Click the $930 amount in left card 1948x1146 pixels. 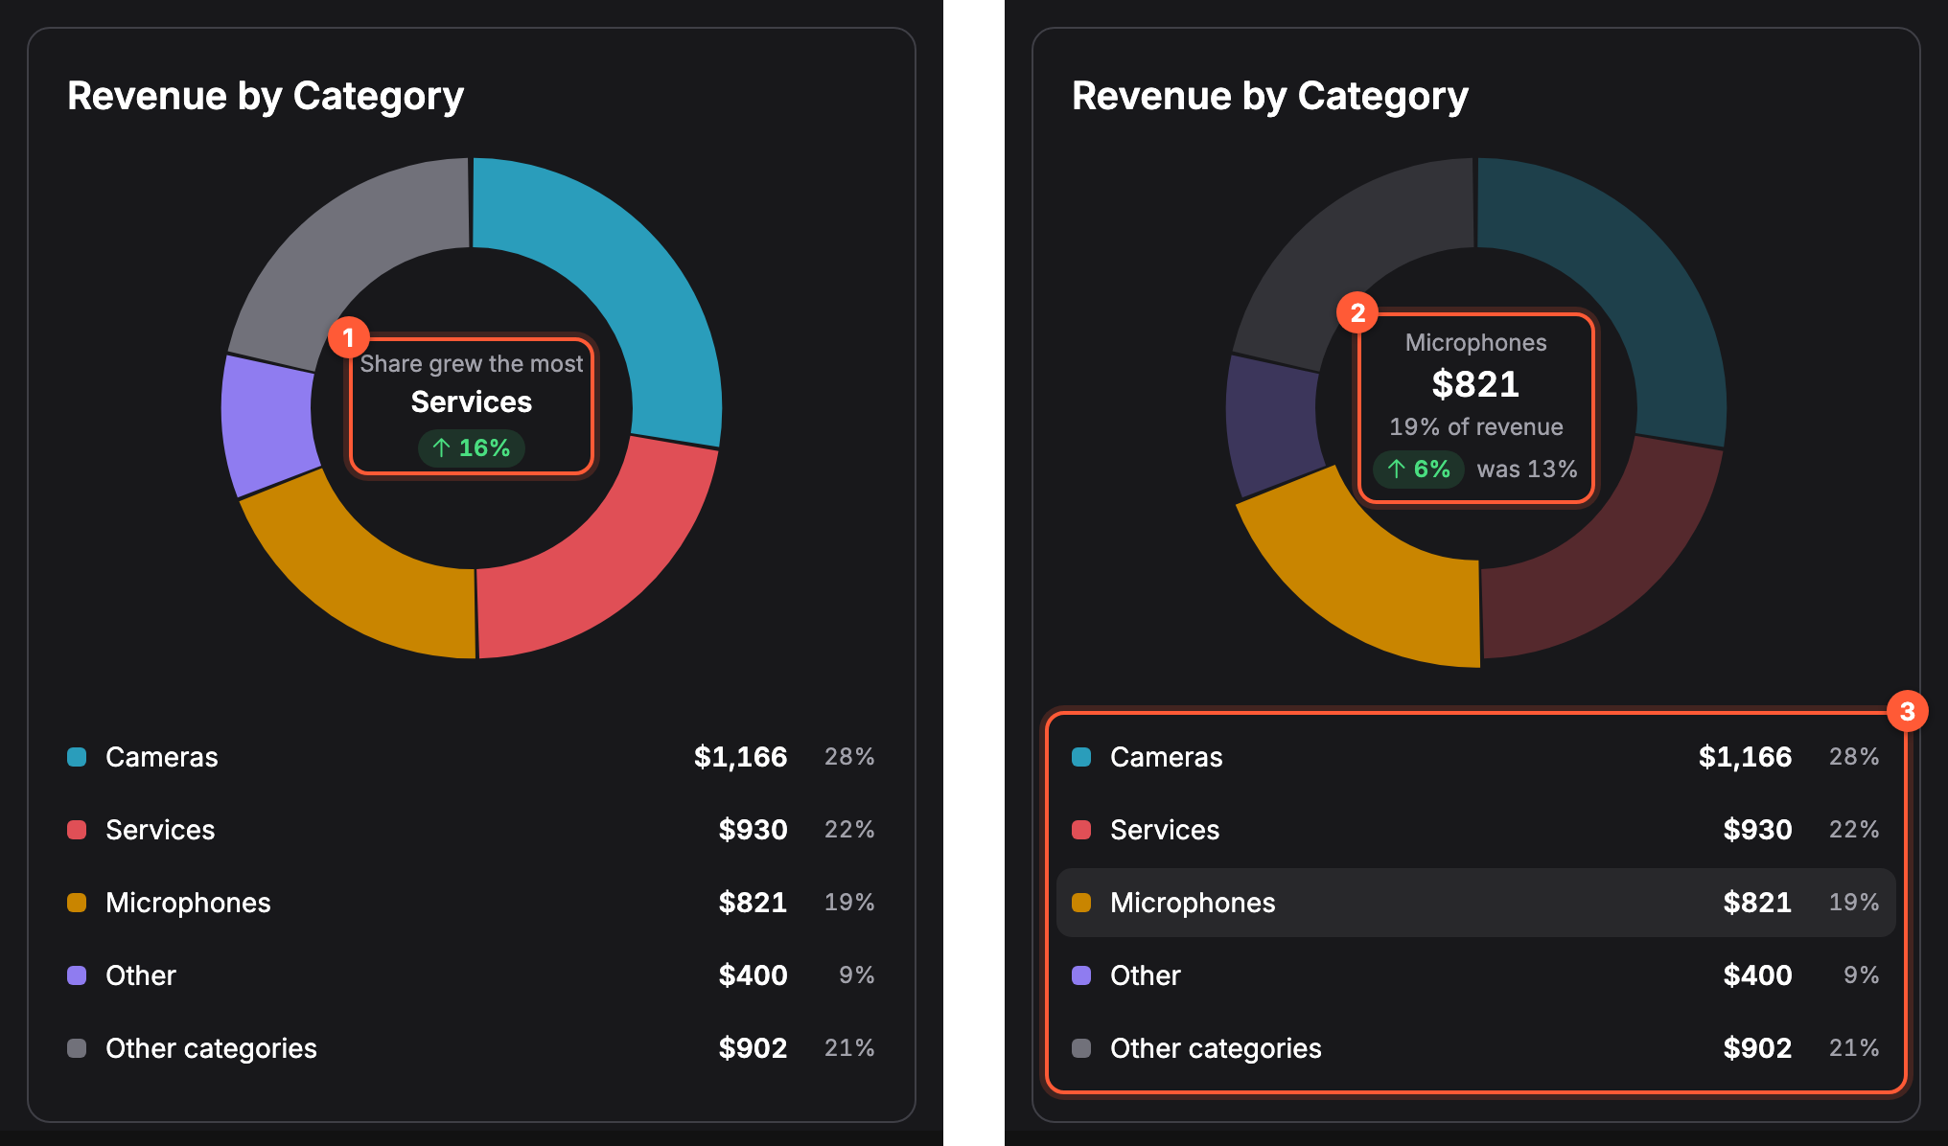(753, 830)
